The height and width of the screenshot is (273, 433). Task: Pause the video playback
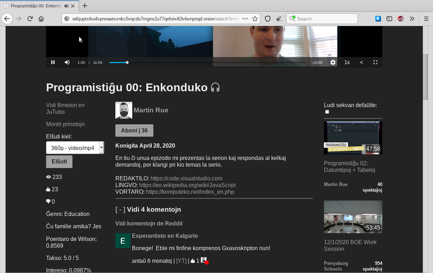point(53,62)
